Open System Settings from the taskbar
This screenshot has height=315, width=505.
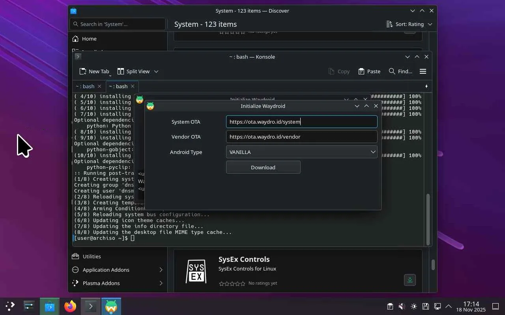29,306
